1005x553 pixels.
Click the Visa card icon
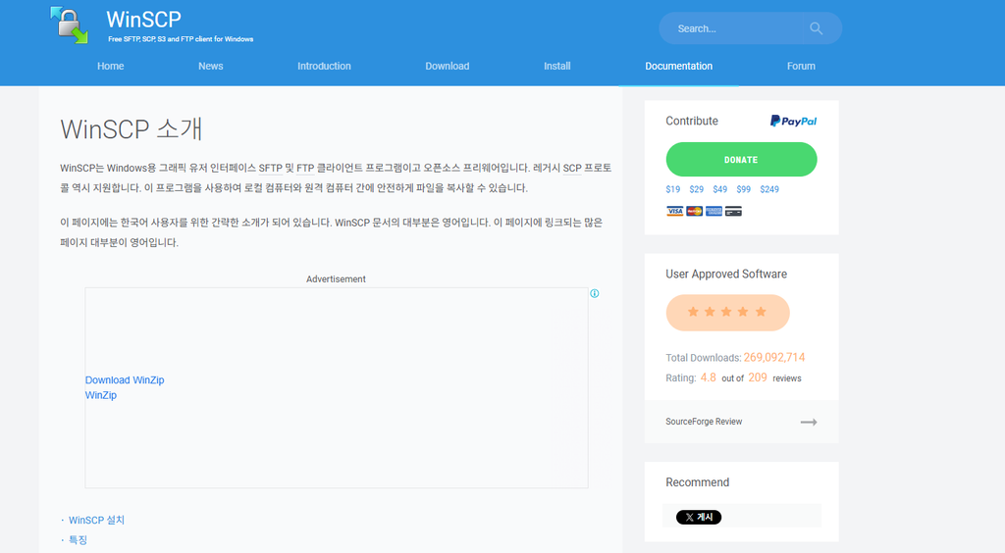click(675, 211)
